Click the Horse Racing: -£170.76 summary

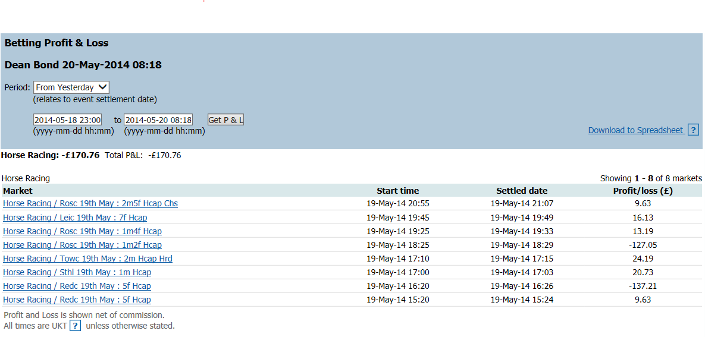51,156
